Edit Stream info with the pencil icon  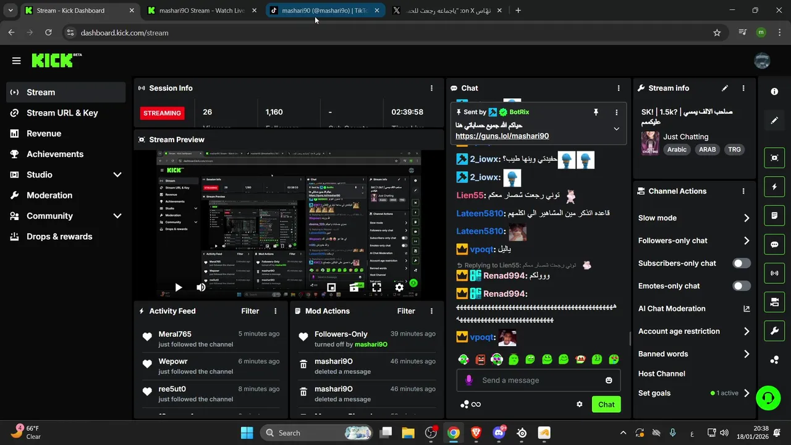click(725, 88)
